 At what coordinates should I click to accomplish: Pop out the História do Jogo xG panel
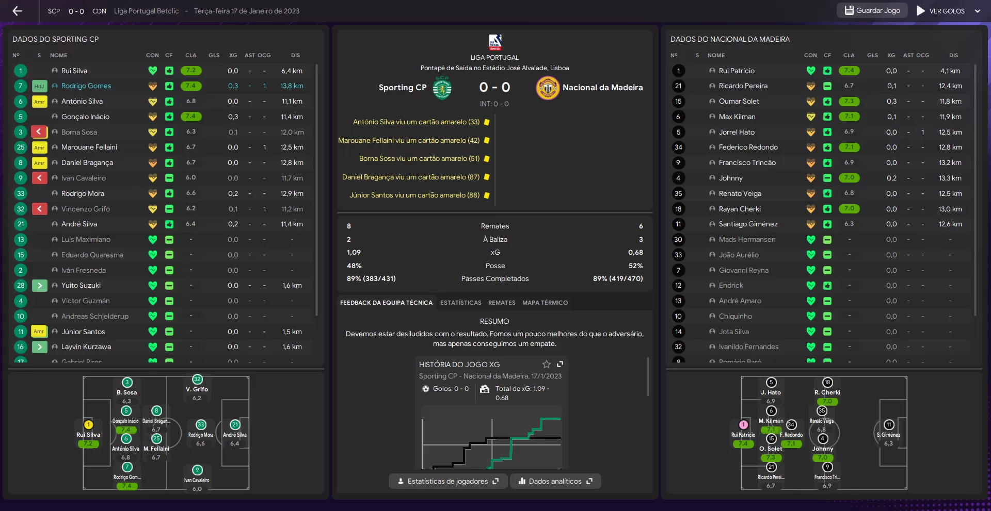560,364
